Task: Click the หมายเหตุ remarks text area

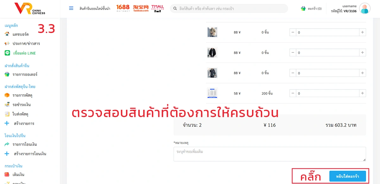Action: click(269, 154)
